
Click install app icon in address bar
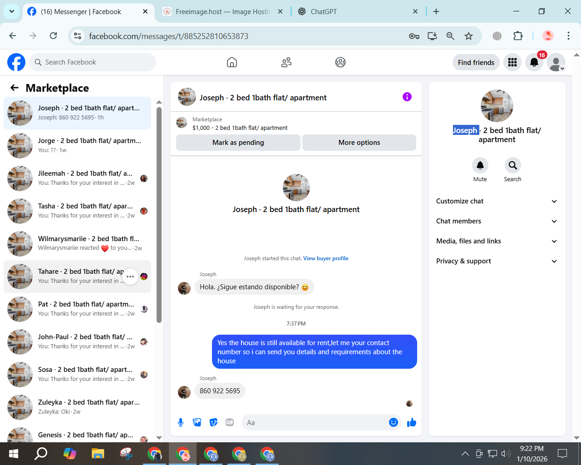(432, 36)
